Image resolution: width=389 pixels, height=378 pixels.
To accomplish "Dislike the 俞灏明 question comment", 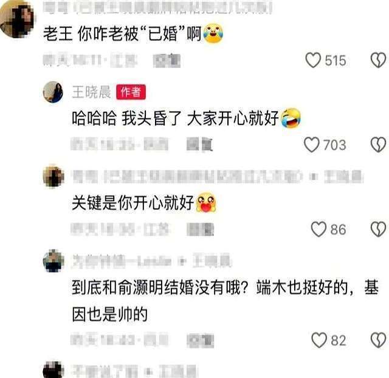I will coord(378,340).
